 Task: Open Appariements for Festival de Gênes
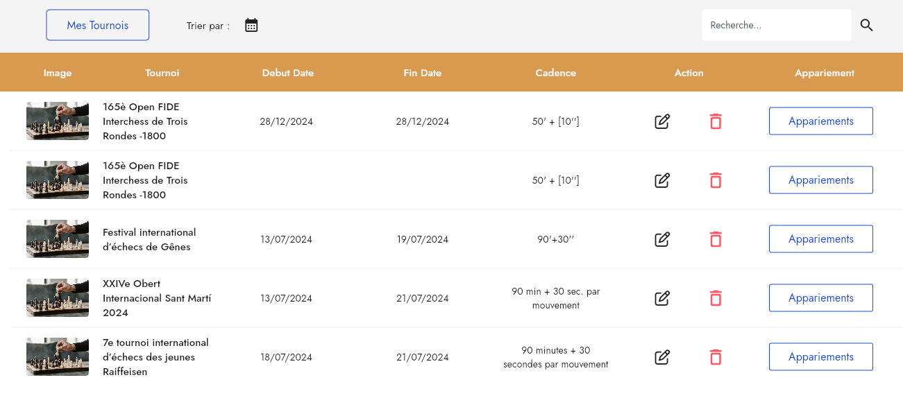[x=820, y=239]
